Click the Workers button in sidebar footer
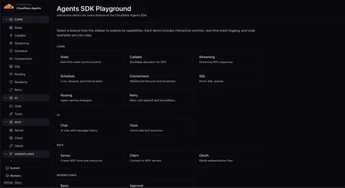 pos(13,176)
